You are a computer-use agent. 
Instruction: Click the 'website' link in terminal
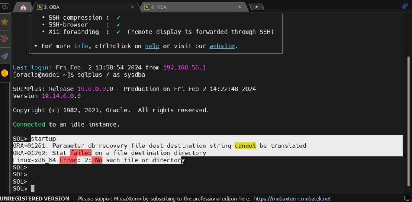click(222, 46)
